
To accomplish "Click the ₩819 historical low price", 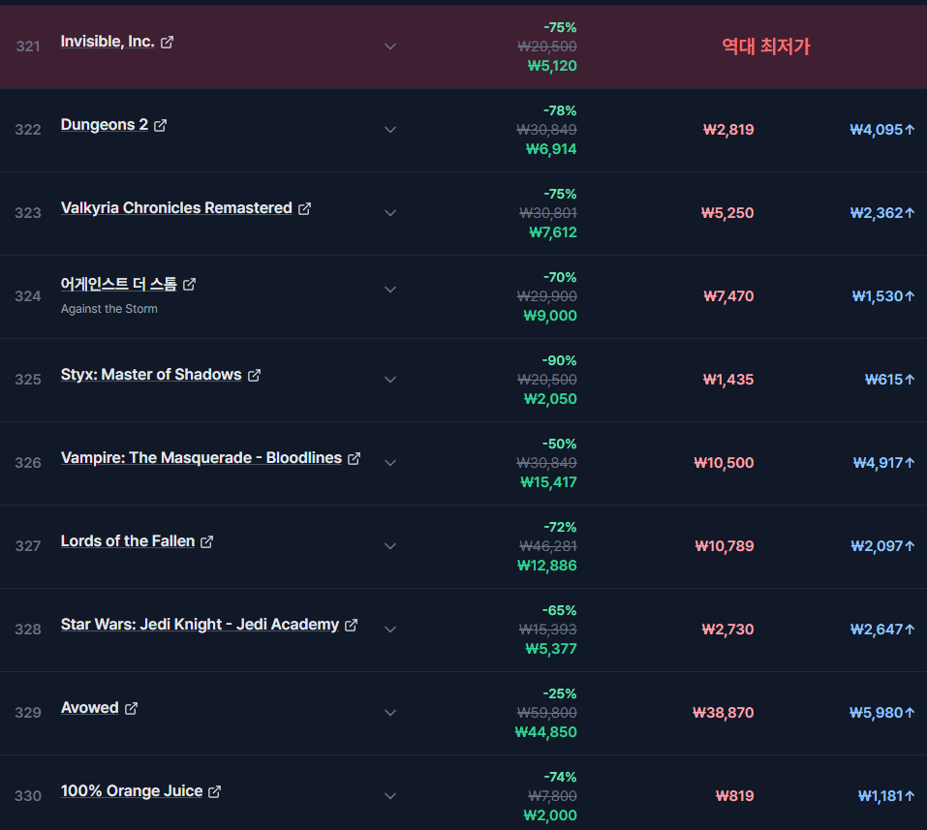I will point(735,796).
